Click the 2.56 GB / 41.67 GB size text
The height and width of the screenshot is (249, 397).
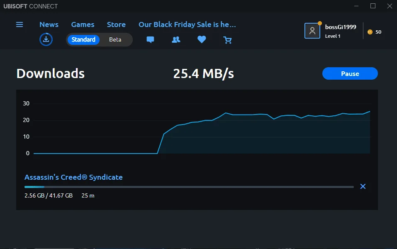pyautogui.click(x=49, y=195)
